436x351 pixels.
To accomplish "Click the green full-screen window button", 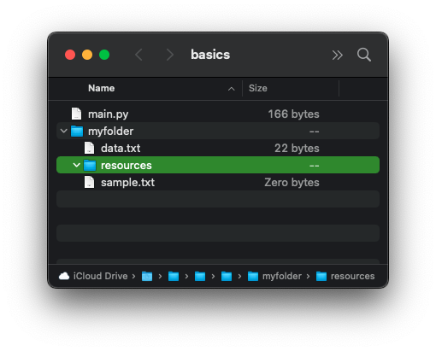I will coord(104,55).
